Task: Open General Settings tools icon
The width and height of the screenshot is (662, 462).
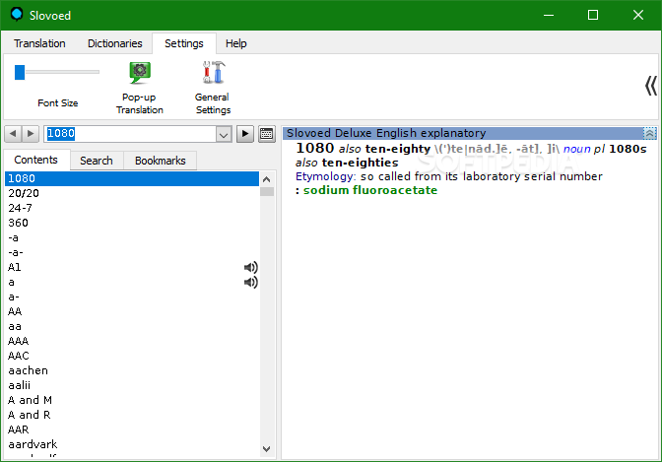Action: click(213, 89)
